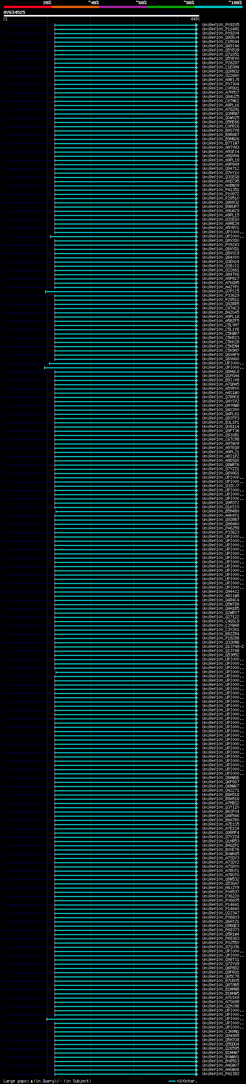Open hit UniRef100_Q94985
The width and height of the screenshot is (246, 1084).
coord(220,1036)
